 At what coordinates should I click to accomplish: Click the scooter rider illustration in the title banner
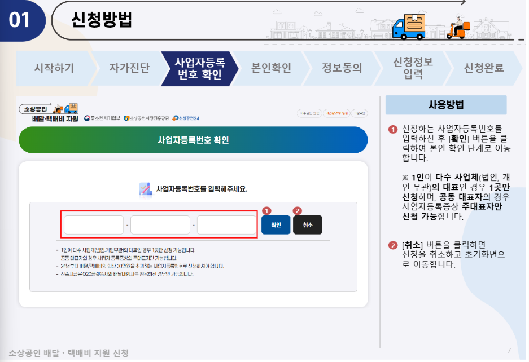click(x=458, y=27)
